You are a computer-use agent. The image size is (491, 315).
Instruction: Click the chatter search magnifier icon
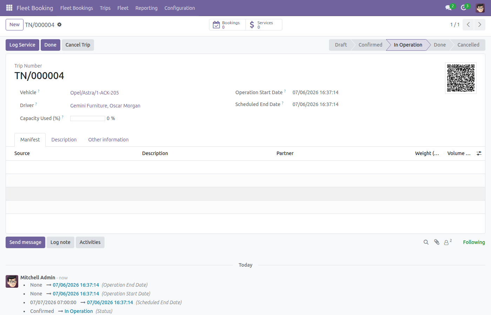click(x=426, y=242)
